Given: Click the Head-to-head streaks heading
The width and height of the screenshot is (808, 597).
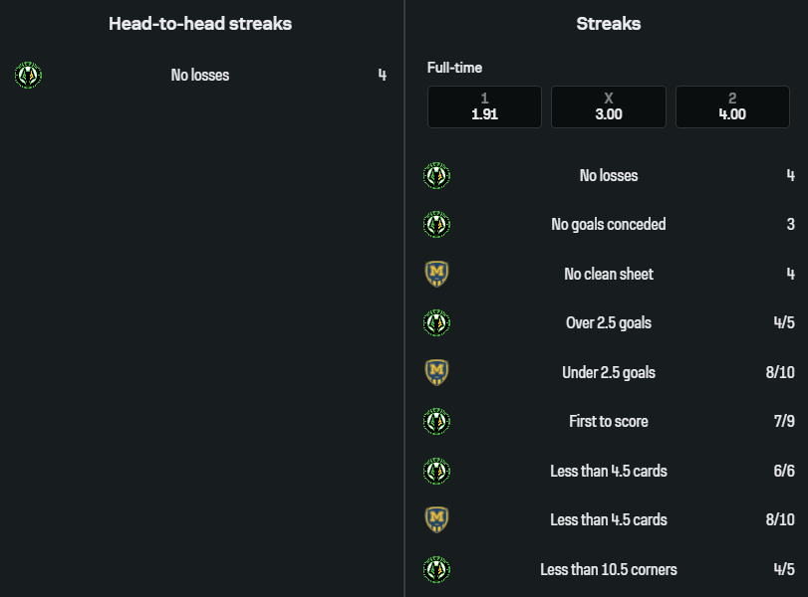Looking at the screenshot, I should [200, 24].
